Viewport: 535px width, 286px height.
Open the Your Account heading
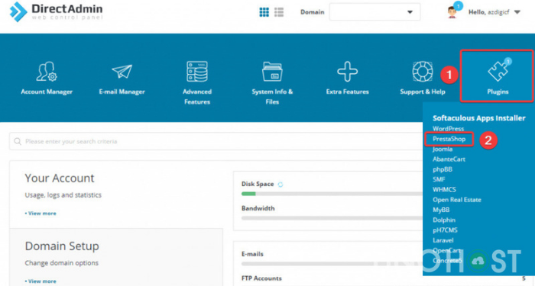[60, 178]
